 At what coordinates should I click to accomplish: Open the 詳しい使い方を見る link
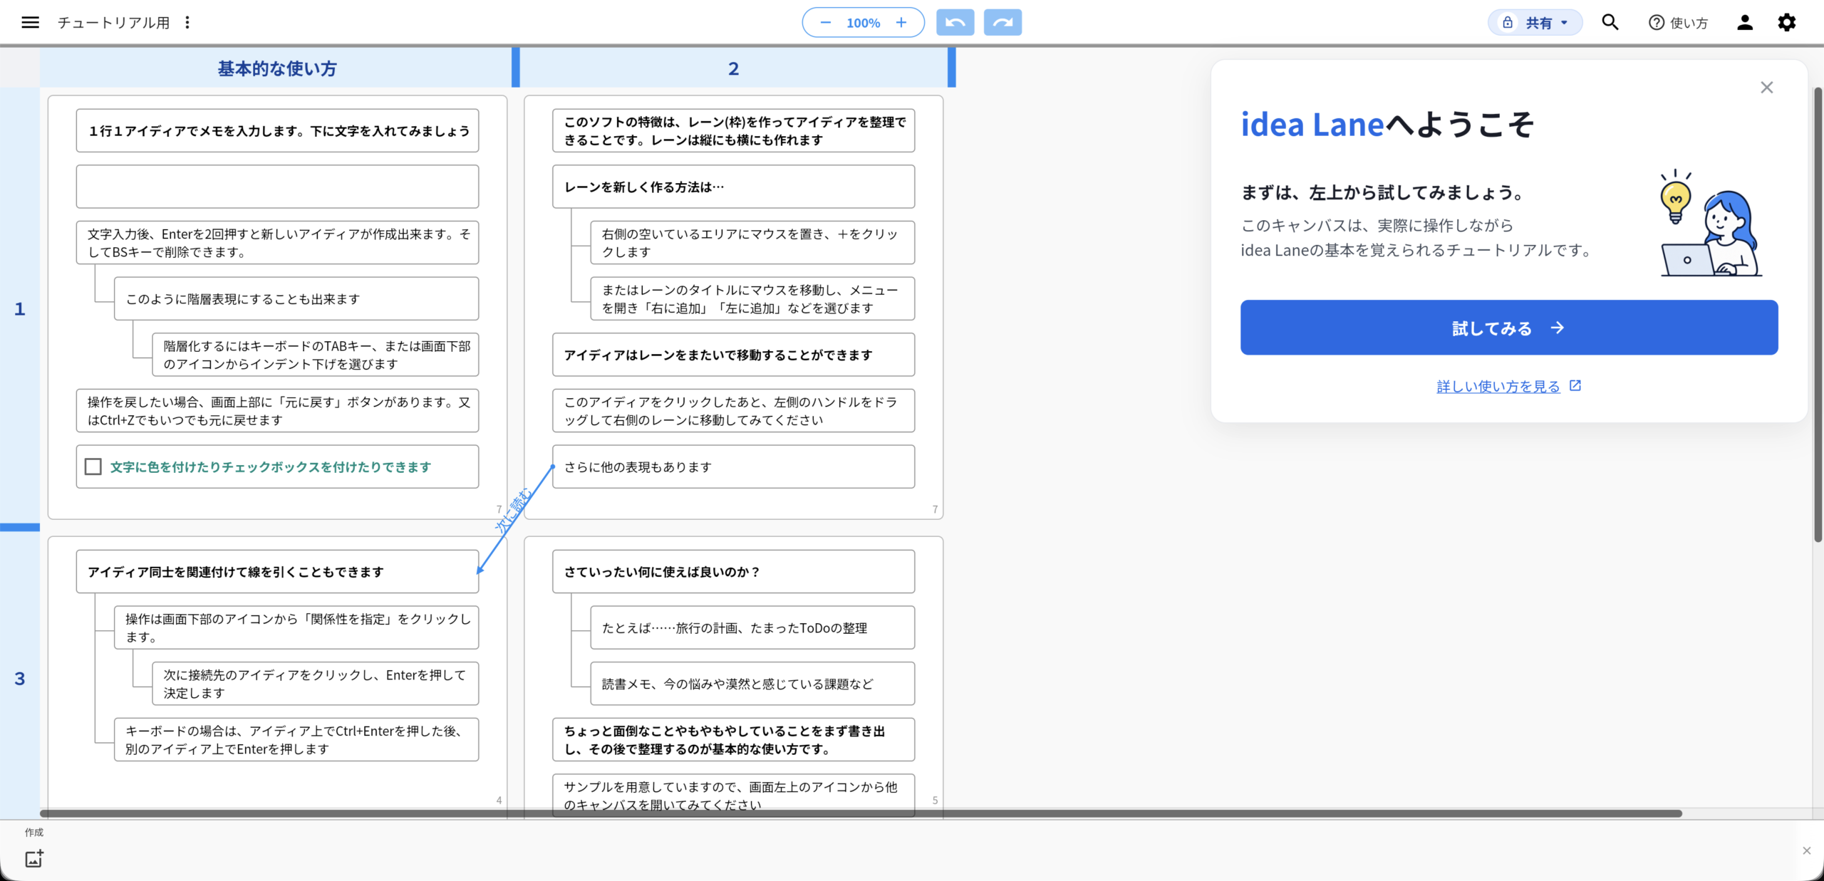tap(1508, 386)
